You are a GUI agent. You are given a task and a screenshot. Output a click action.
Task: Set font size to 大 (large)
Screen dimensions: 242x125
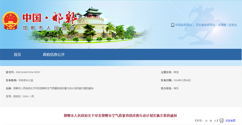(206, 121)
